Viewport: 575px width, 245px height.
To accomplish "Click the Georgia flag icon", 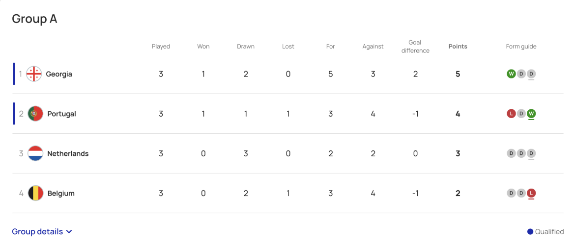I will pyautogui.click(x=34, y=74).
